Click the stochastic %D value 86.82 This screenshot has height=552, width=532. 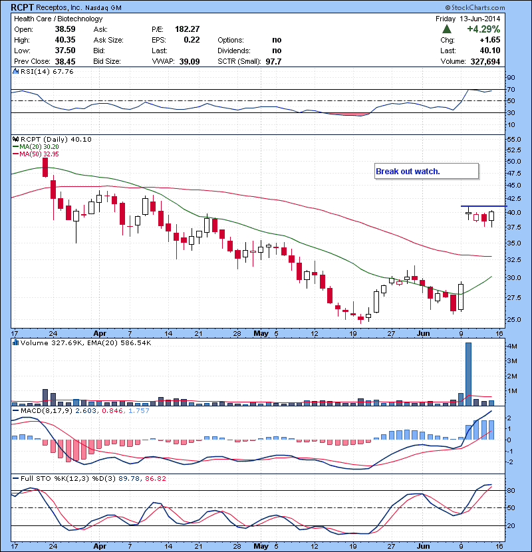[155, 478]
